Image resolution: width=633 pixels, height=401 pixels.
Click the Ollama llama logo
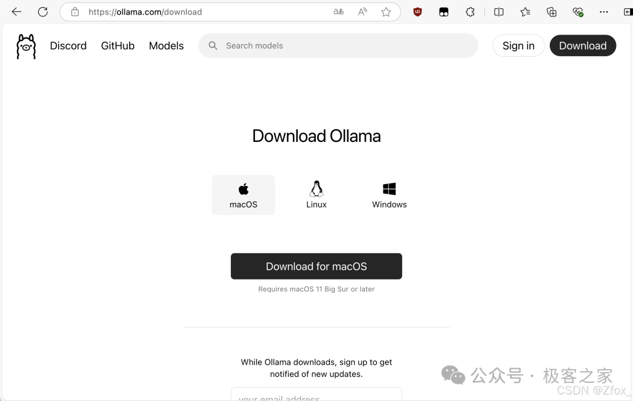(x=26, y=46)
